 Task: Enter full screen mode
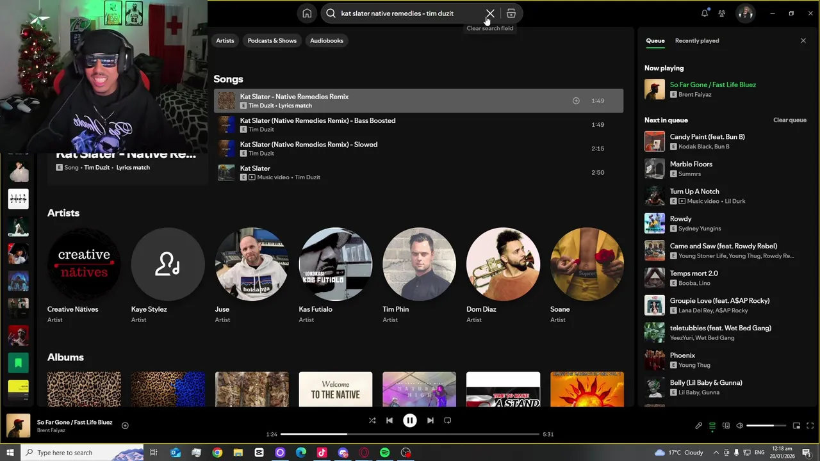[810, 426]
